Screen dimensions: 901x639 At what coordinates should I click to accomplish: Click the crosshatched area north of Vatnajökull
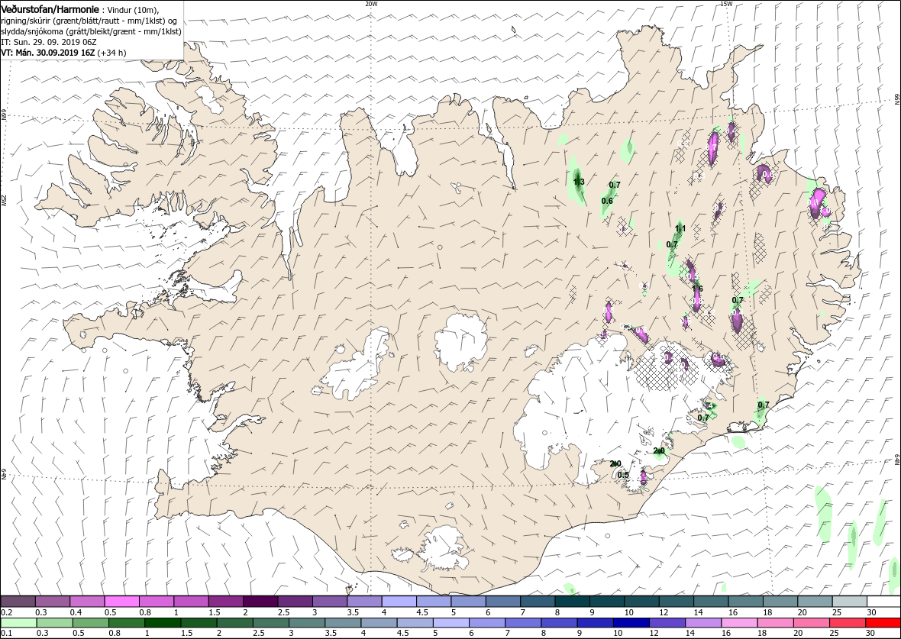coord(667,366)
